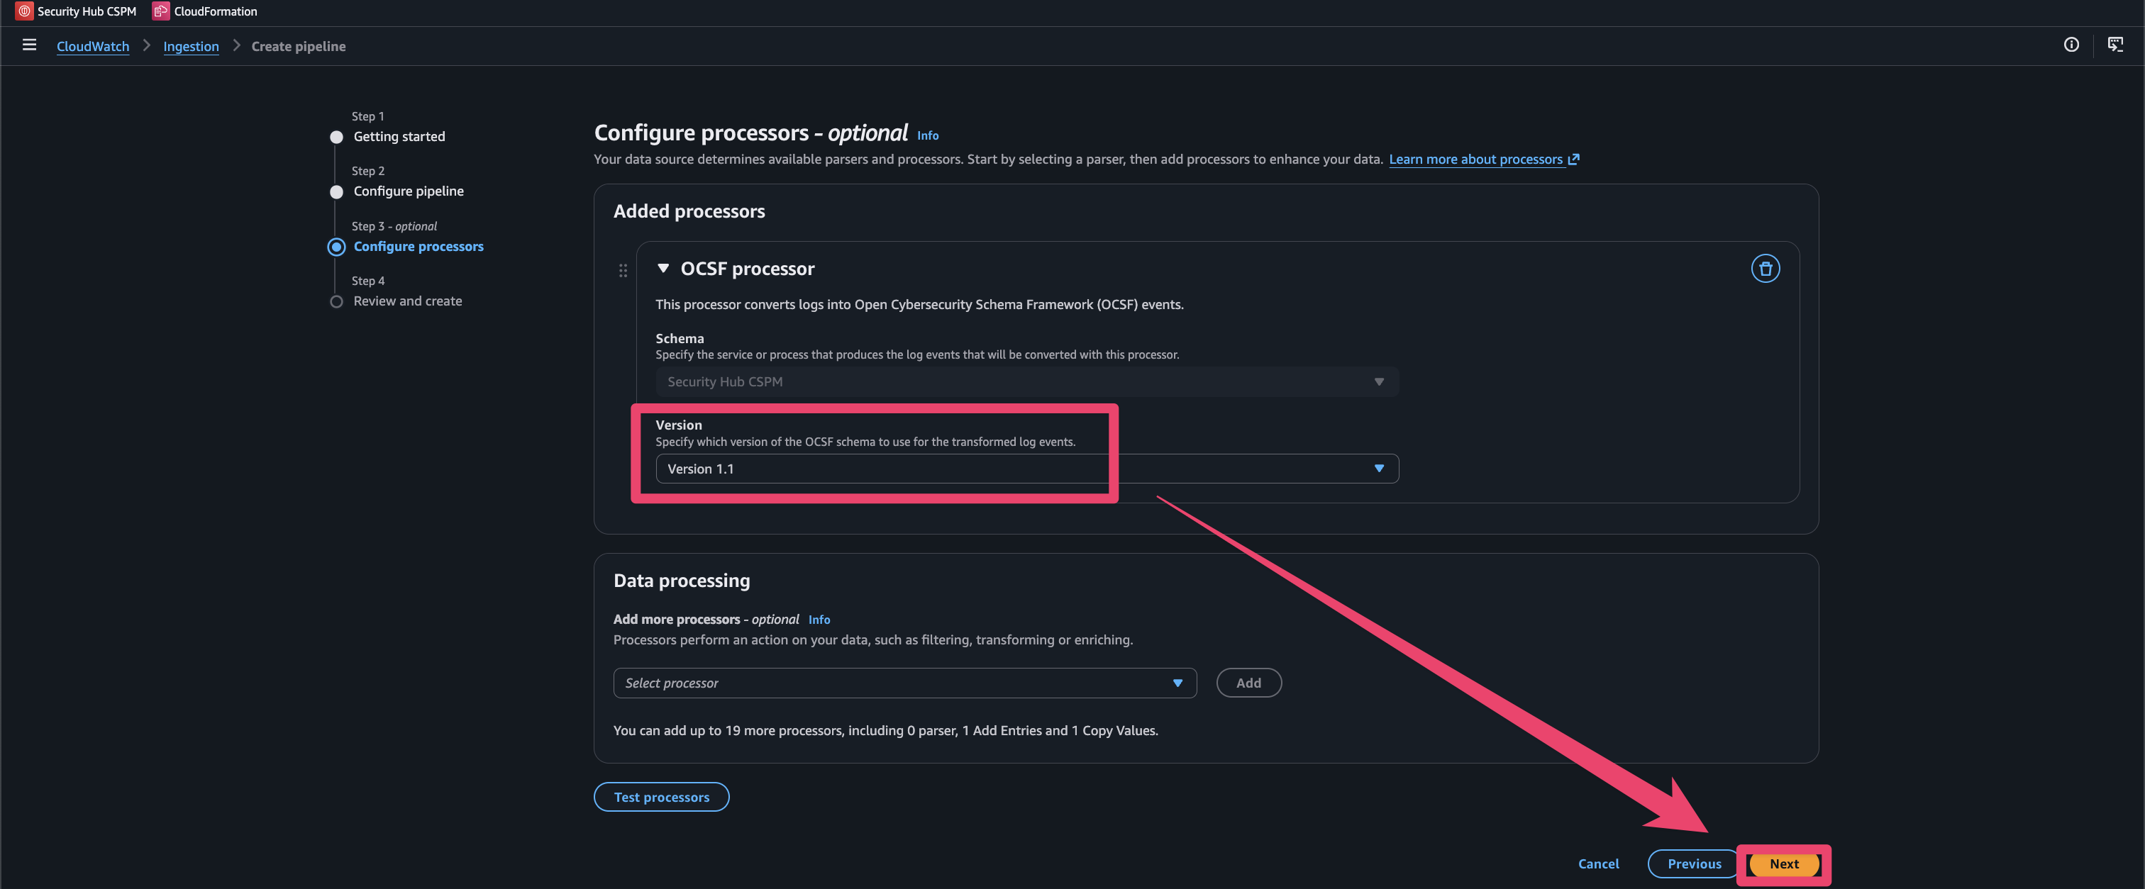Screen dimensions: 2145x889
Task: Click the Next button
Action: click(1784, 864)
